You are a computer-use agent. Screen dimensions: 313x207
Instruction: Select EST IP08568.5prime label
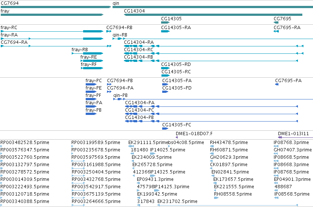click(x=292, y=194)
